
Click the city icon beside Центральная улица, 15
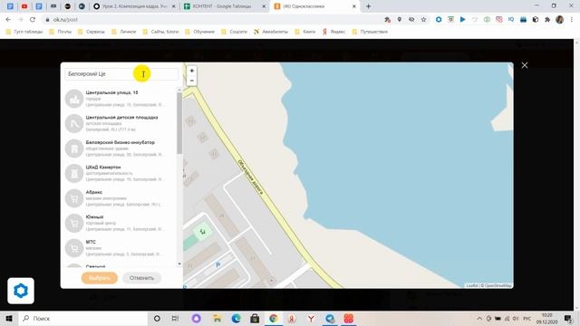click(x=74, y=99)
